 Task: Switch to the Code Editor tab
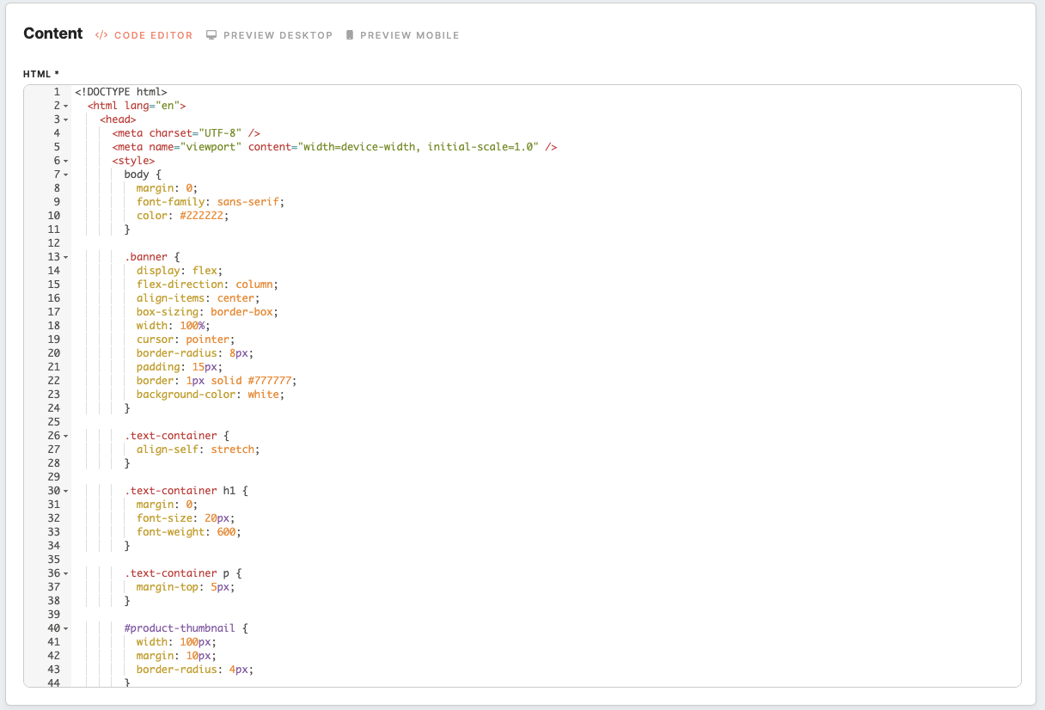point(144,35)
